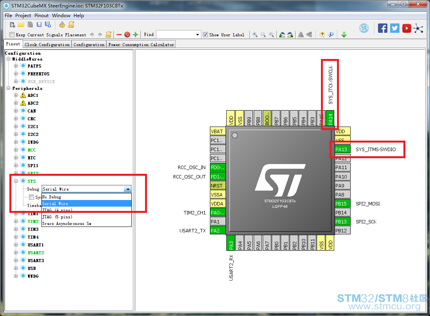Collapse the Peripherals tree node
The width and height of the screenshot is (430, 316).
(9, 88)
